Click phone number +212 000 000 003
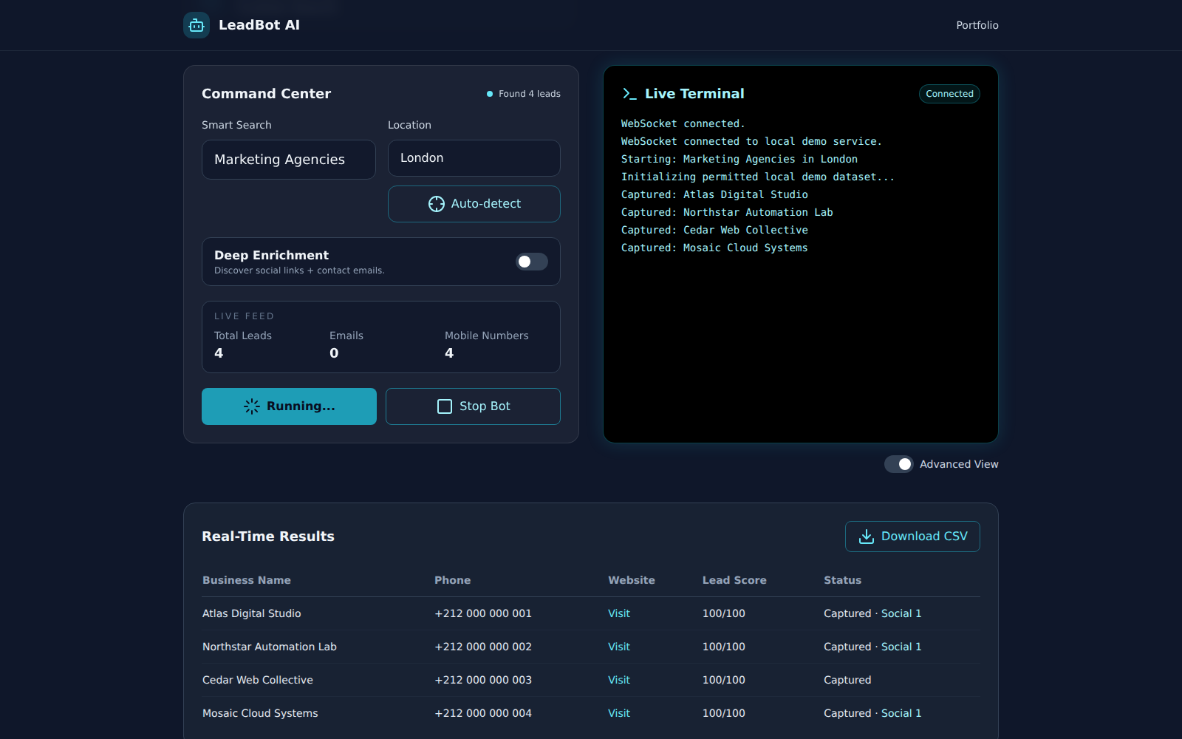Screen dimensions: 1182x739 point(483,680)
